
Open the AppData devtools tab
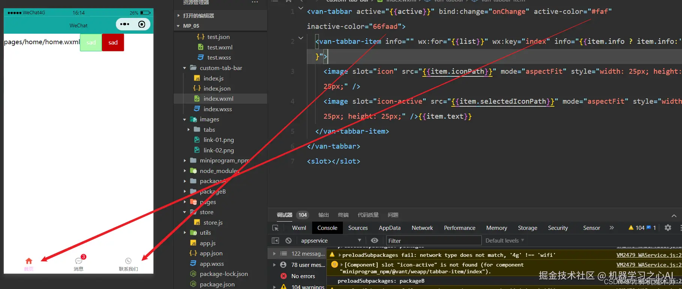(x=389, y=228)
